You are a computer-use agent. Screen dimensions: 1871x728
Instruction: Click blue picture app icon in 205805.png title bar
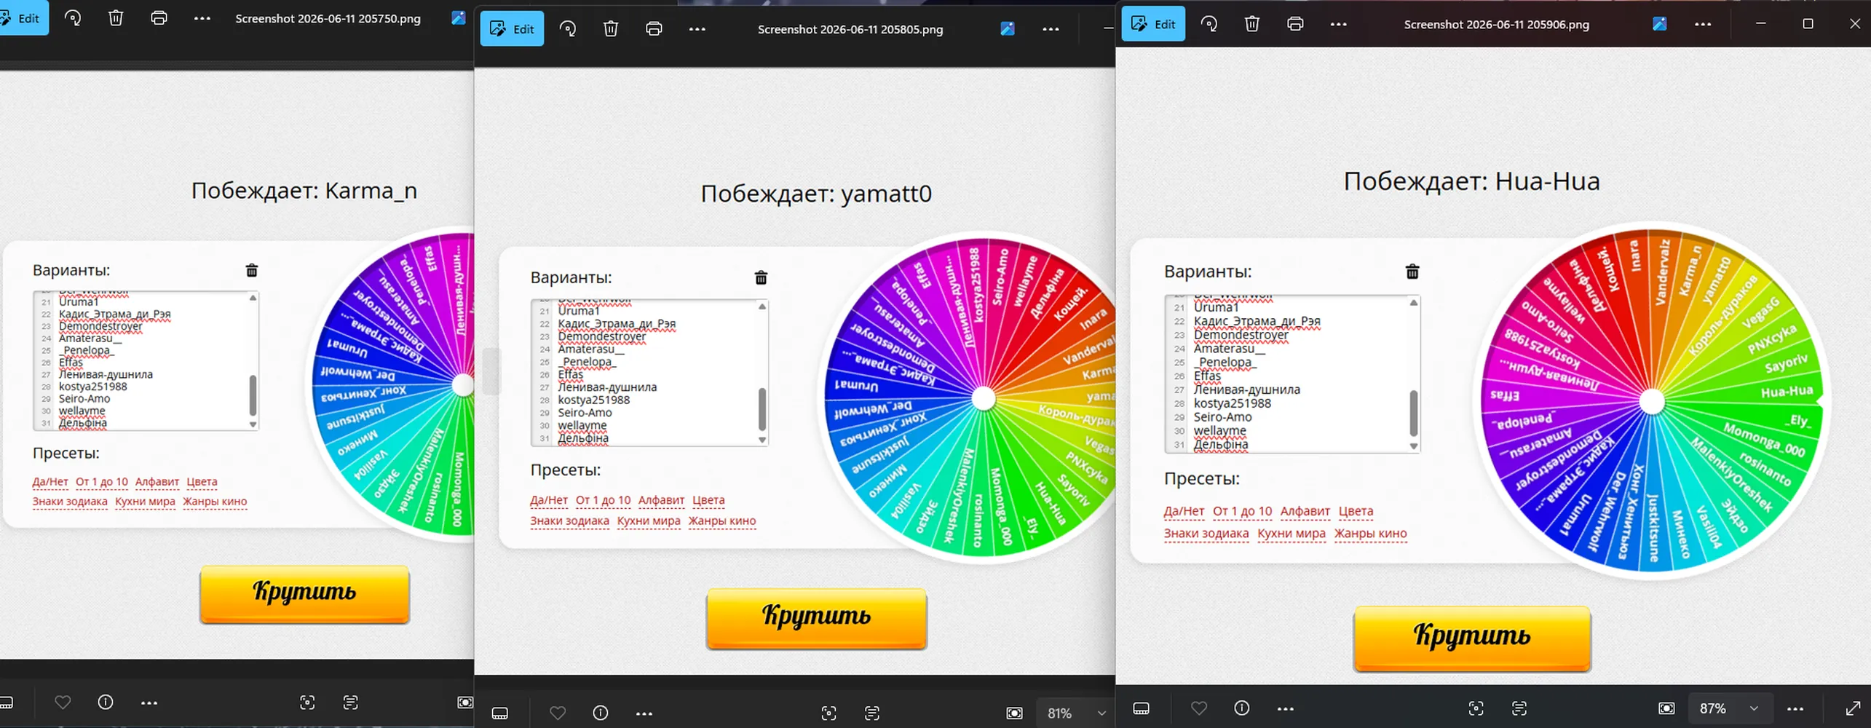[1008, 29]
